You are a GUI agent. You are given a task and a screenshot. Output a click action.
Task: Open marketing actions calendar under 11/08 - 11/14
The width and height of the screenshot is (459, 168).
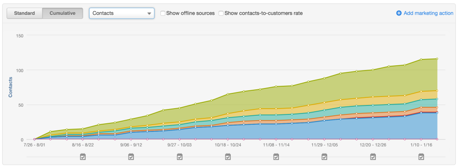[276, 157]
